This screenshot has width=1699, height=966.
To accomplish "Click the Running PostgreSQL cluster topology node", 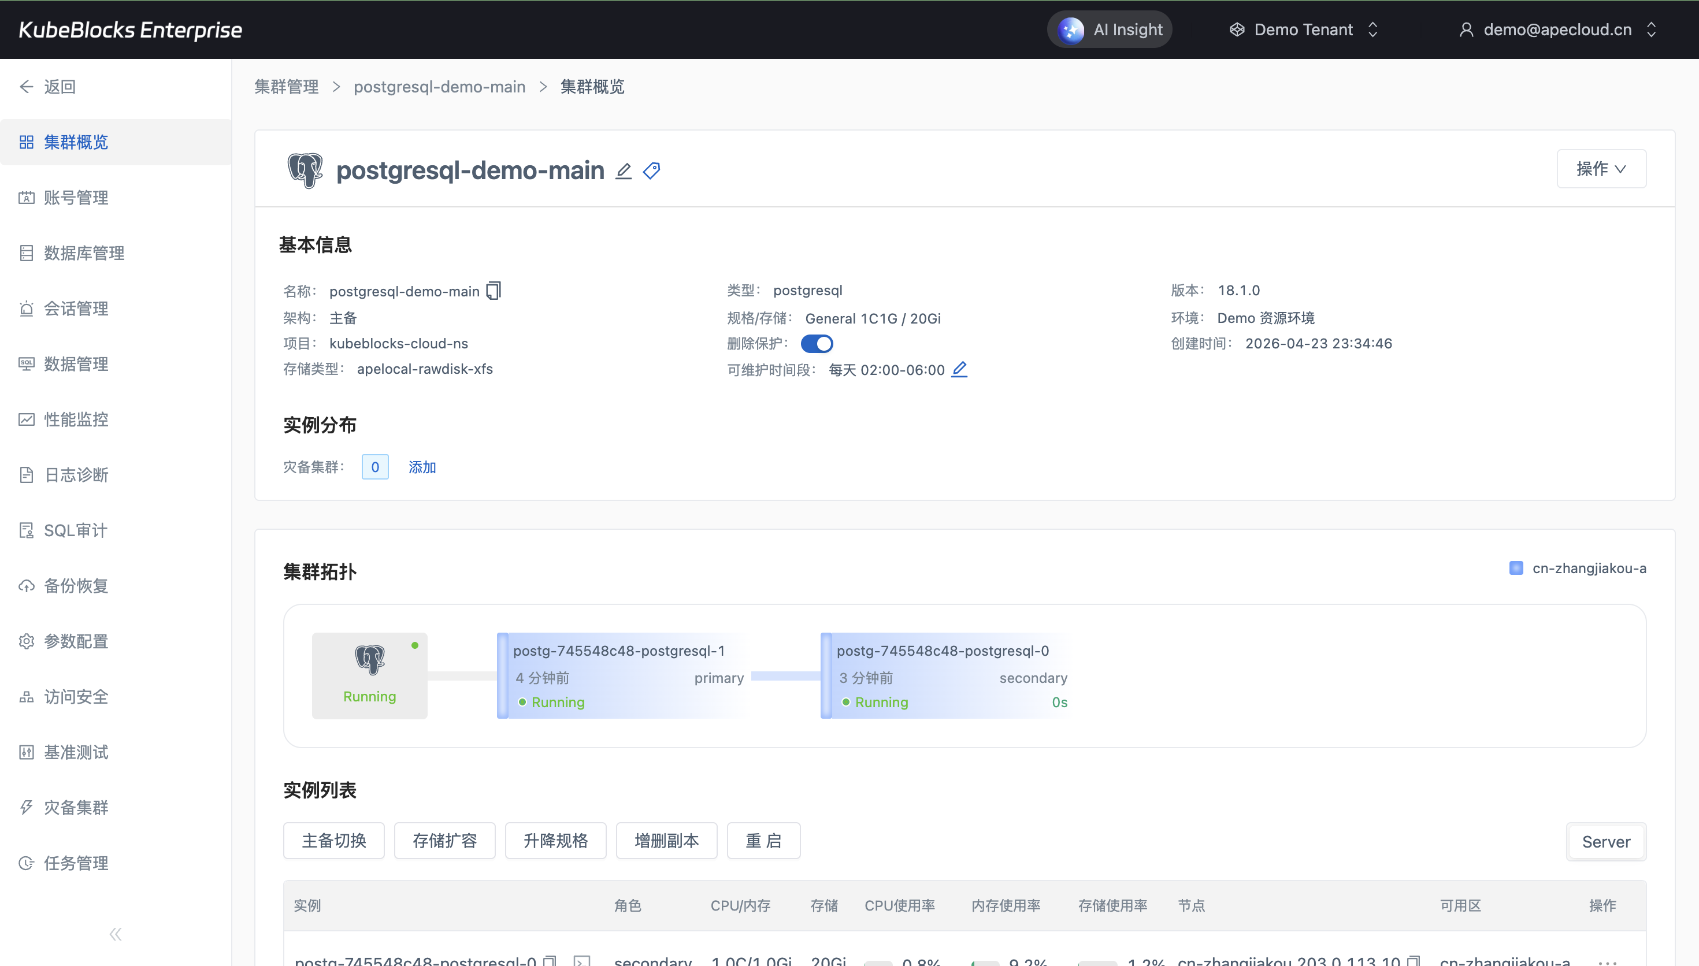I will pos(369,675).
